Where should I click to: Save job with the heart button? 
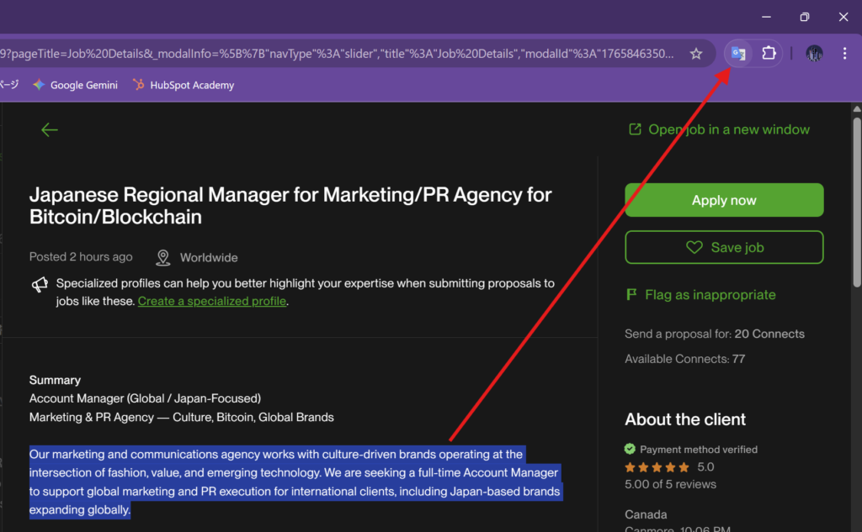(x=724, y=247)
